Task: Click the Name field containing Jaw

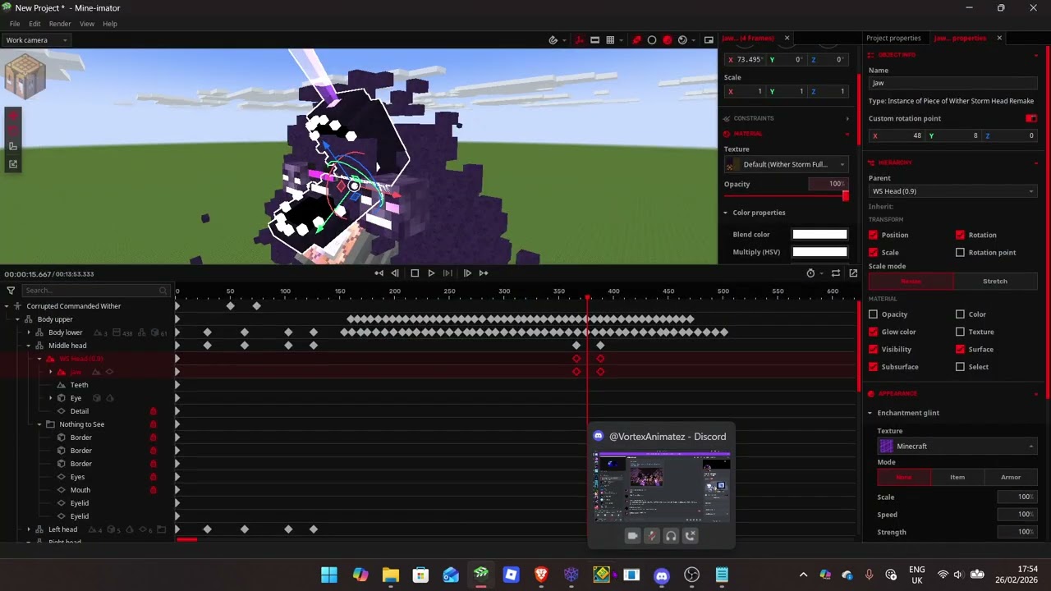Action: [x=952, y=83]
